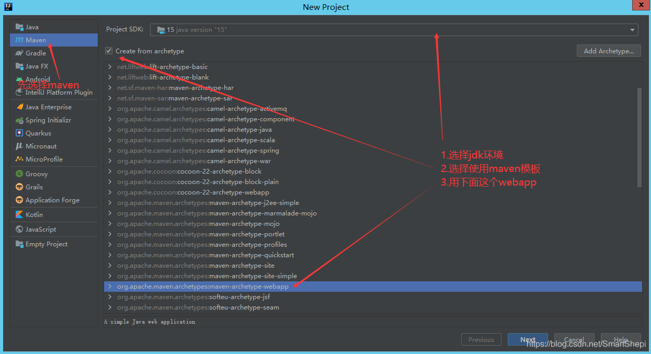Open the Project SDK dropdown
Image resolution: width=651 pixels, height=354 pixels.
click(394, 30)
